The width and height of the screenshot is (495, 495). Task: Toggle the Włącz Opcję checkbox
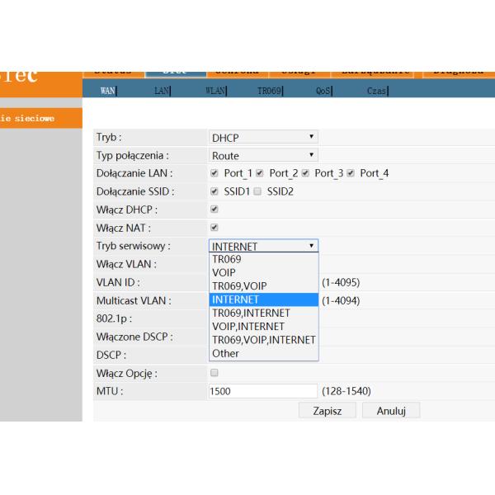215,373
